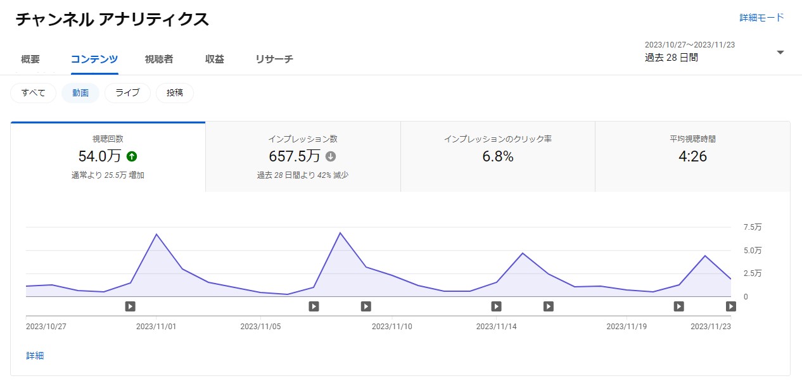The image size is (802, 383).
Task: Select the video marker on 2023/11/21
Action: click(678, 306)
